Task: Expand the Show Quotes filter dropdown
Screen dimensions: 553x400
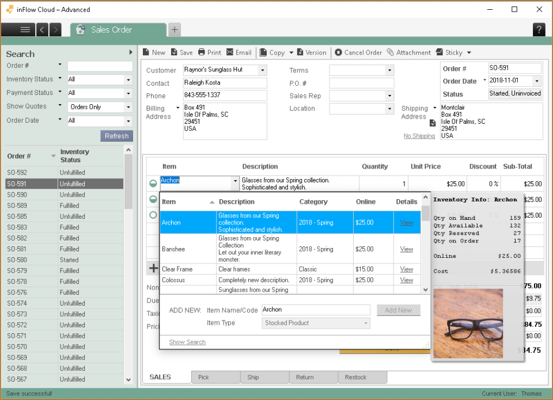Action: (128, 107)
